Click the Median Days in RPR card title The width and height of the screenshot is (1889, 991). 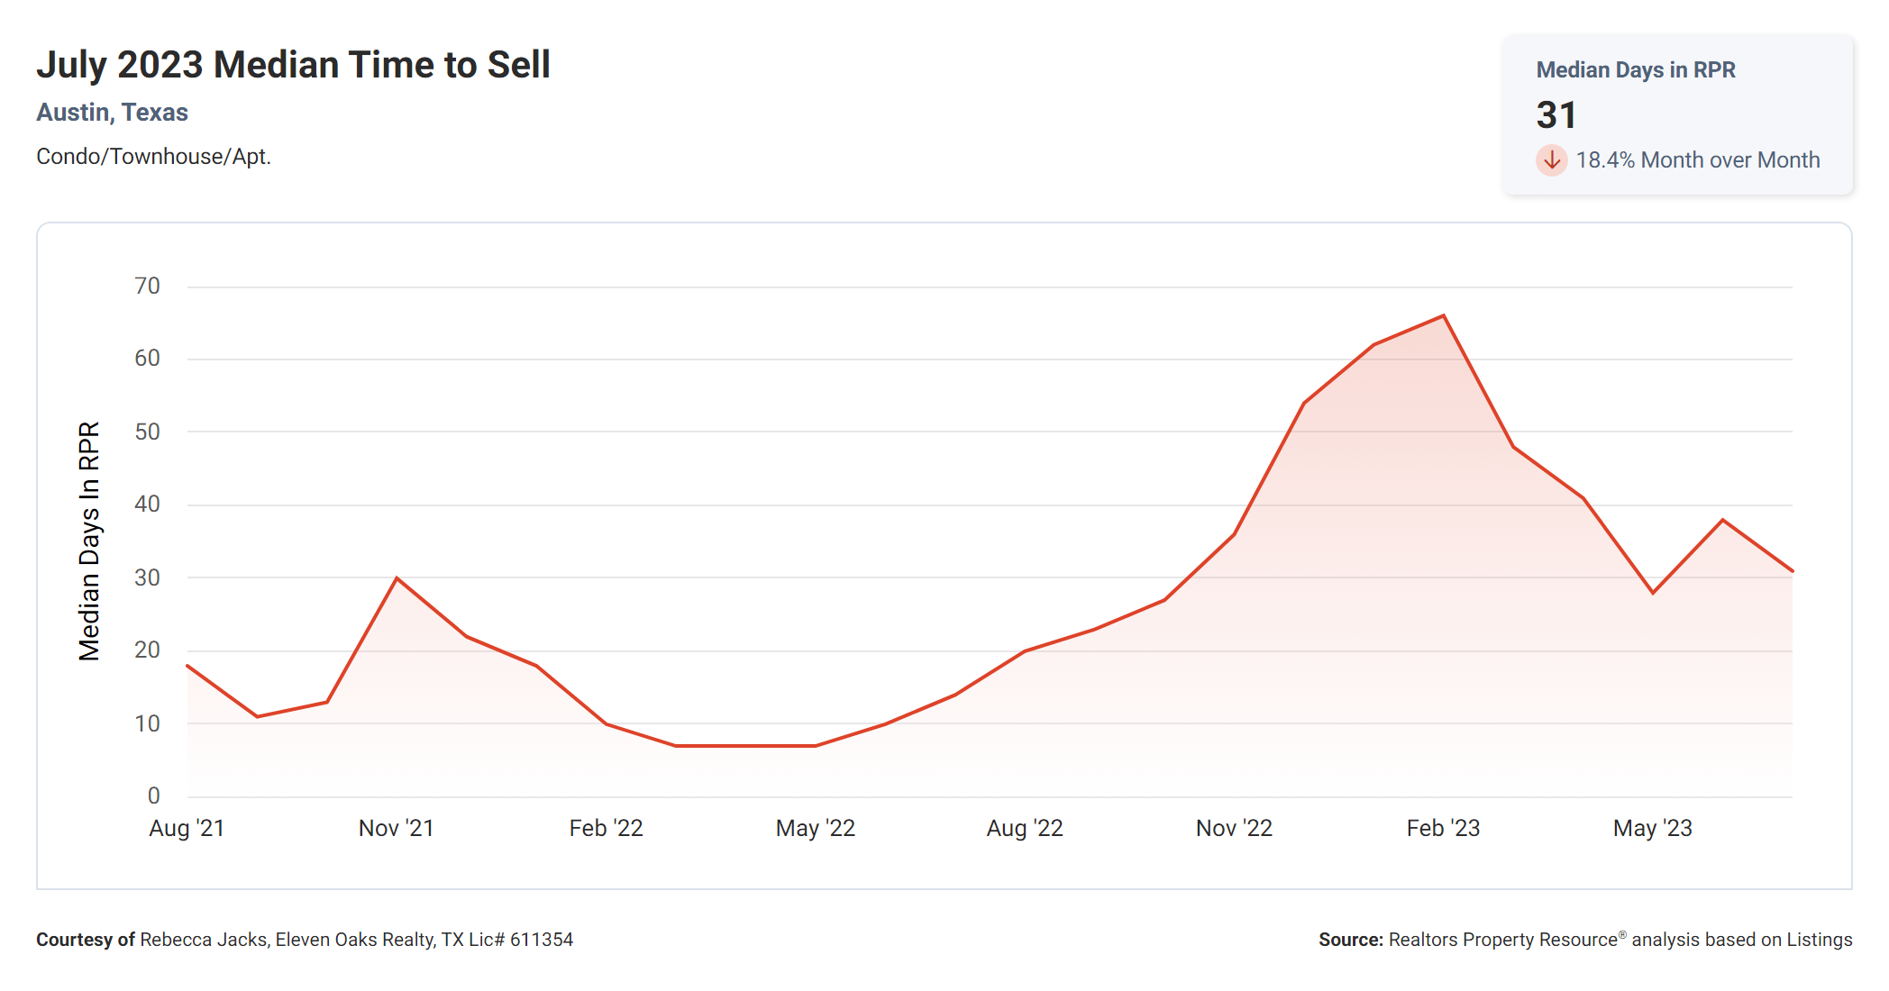[1635, 70]
